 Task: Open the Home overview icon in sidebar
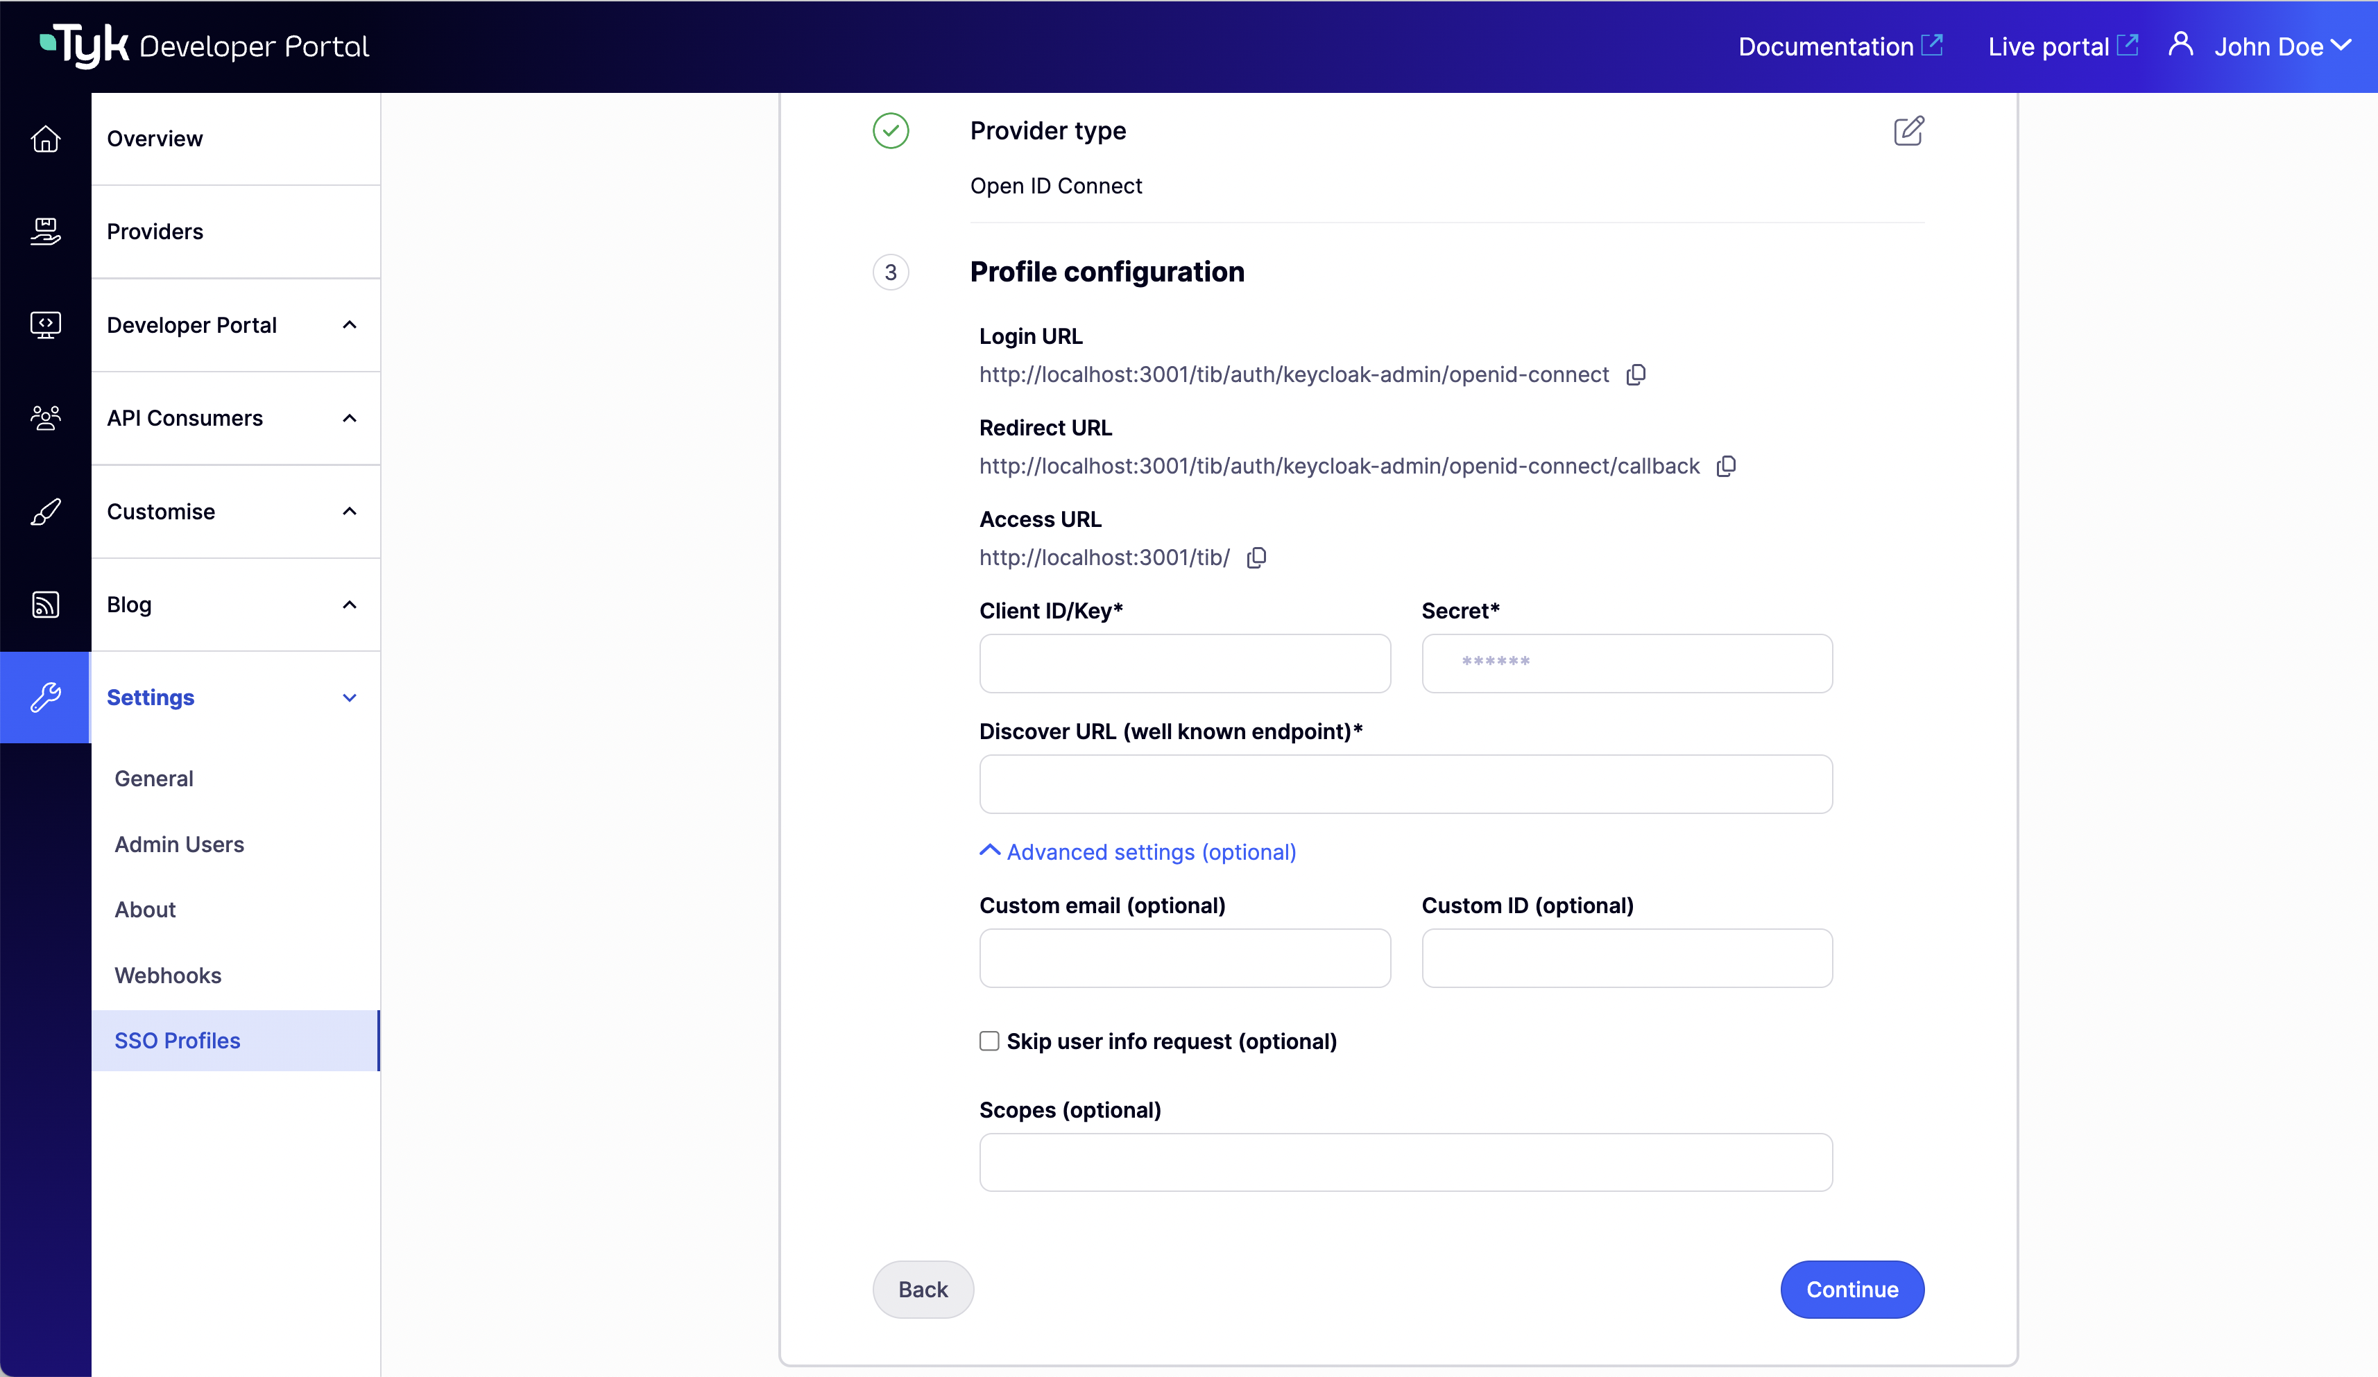point(44,139)
